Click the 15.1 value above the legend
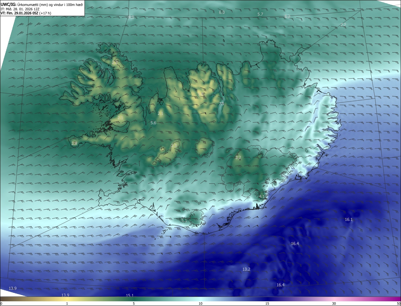401x306 pixels. click(130, 295)
